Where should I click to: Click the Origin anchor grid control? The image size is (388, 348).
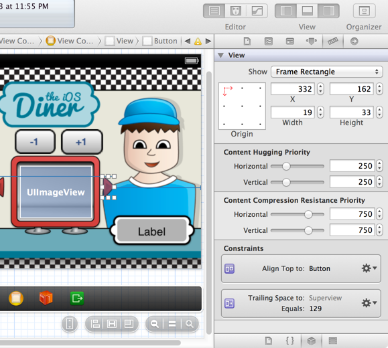tap(242, 106)
